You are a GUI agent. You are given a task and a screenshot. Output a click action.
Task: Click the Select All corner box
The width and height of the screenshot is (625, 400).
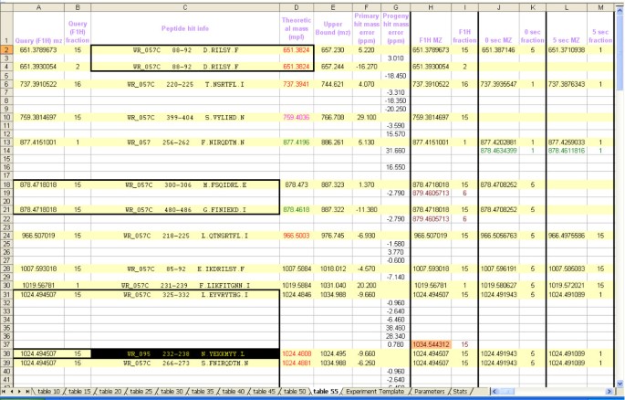(5, 7)
